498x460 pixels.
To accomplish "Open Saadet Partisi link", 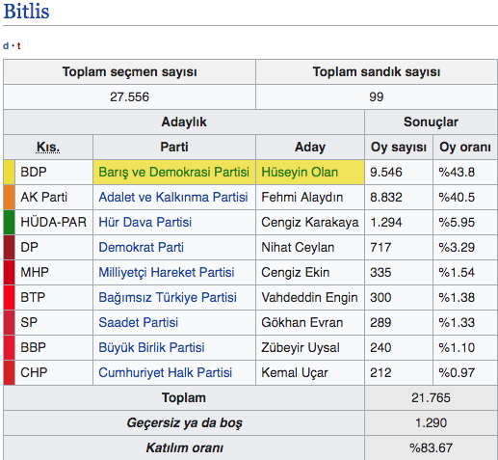I will (x=139, y=322).
